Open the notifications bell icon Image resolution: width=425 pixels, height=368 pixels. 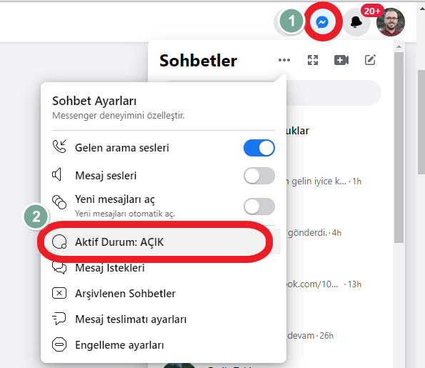356,22
